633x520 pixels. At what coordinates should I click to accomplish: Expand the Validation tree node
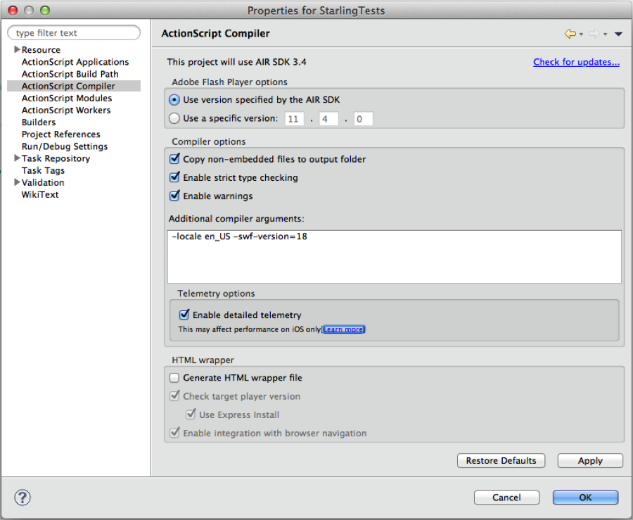(x=17, y=182)
